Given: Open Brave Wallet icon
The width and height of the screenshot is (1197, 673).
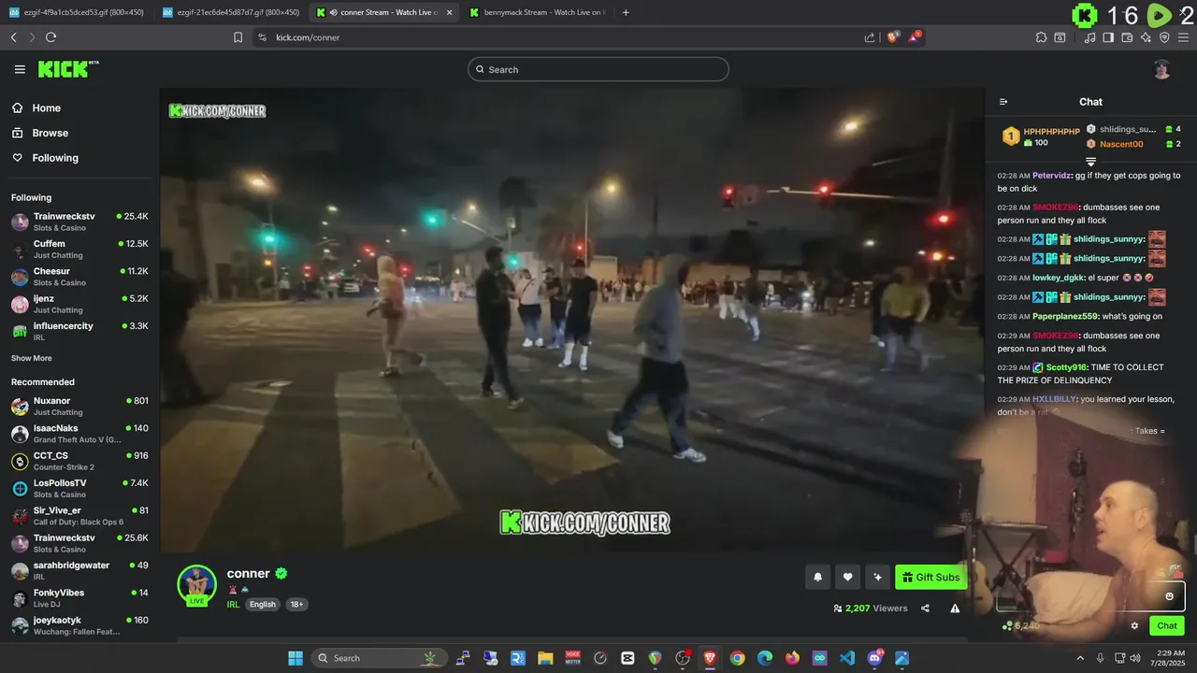Looking at the screenshot, I should (1127, 37).
